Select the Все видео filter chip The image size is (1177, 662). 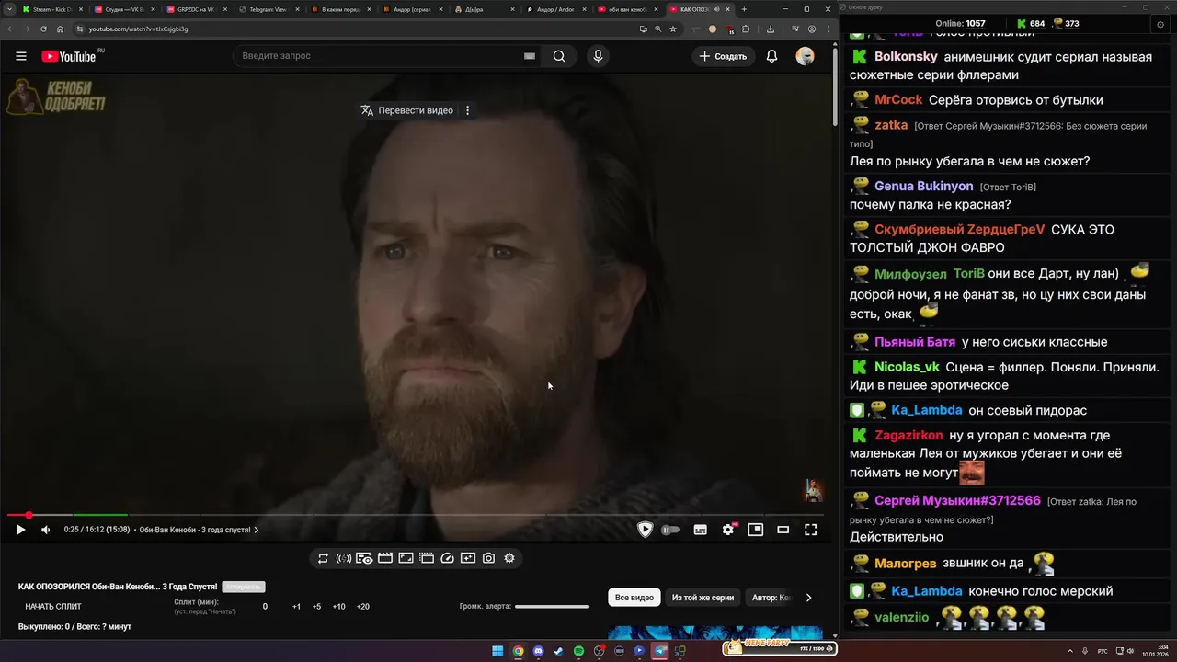click(x=634, y=598)
